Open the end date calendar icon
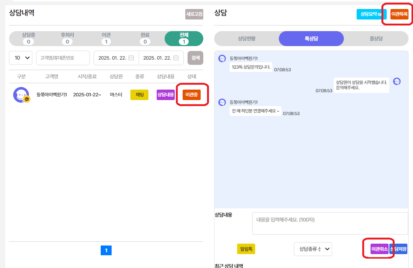 [x=176, y=58]
